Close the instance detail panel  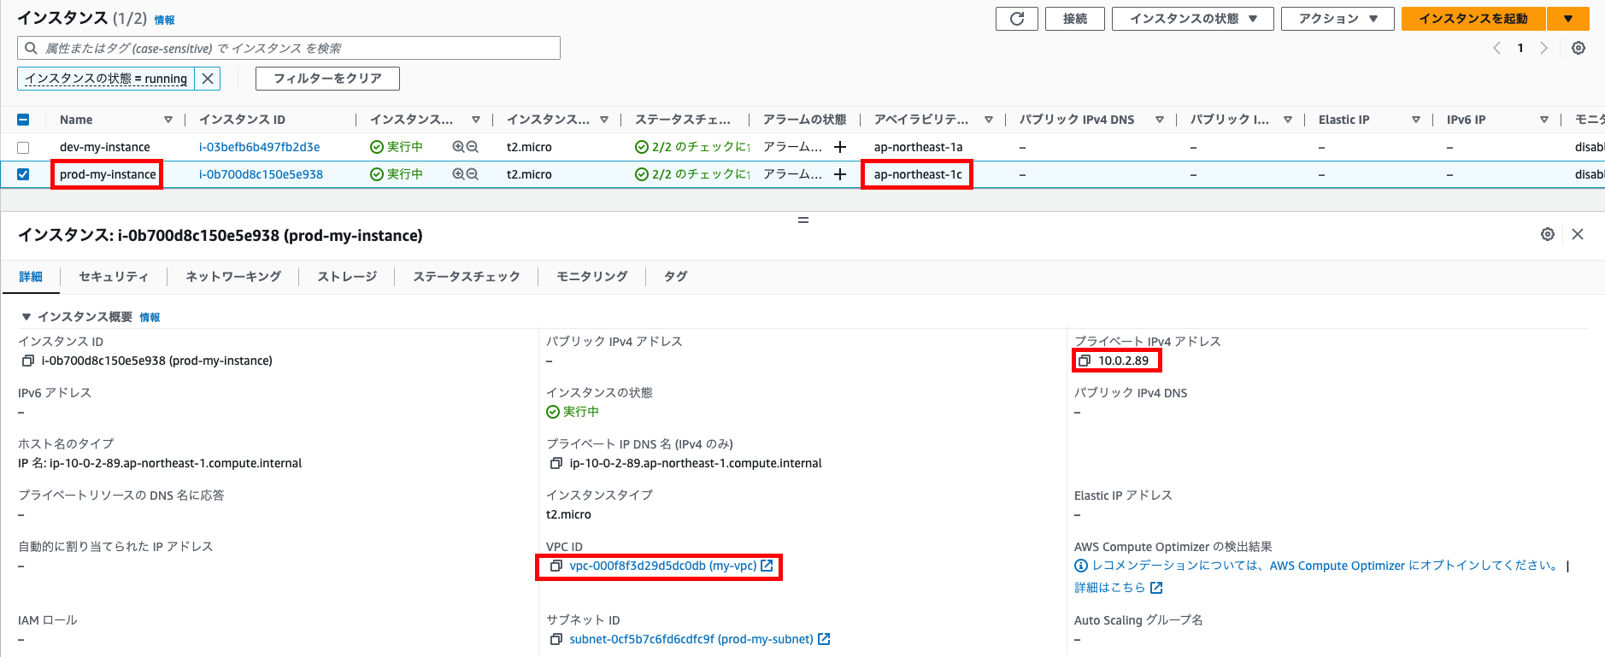(1578, 234)
